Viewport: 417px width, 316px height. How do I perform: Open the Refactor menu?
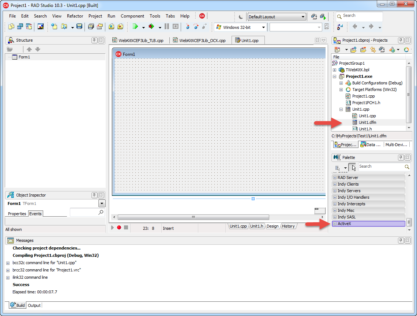point(75,16)
